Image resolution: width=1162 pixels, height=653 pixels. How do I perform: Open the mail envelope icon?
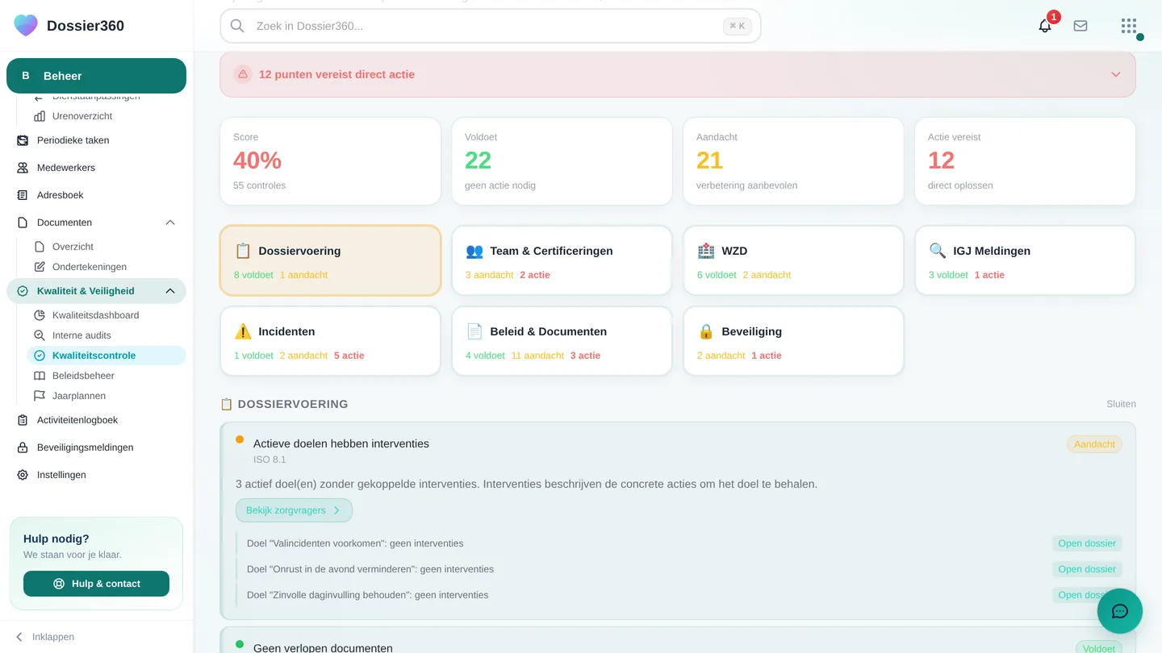click(x=1080, y=26)
